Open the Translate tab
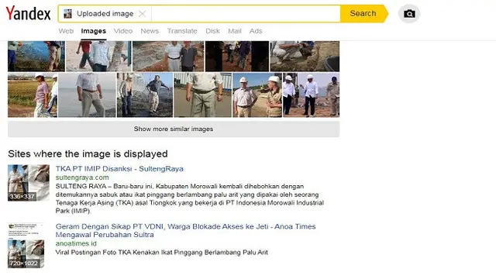The height and width of the screenshot is (279, 496). [182, 31]
